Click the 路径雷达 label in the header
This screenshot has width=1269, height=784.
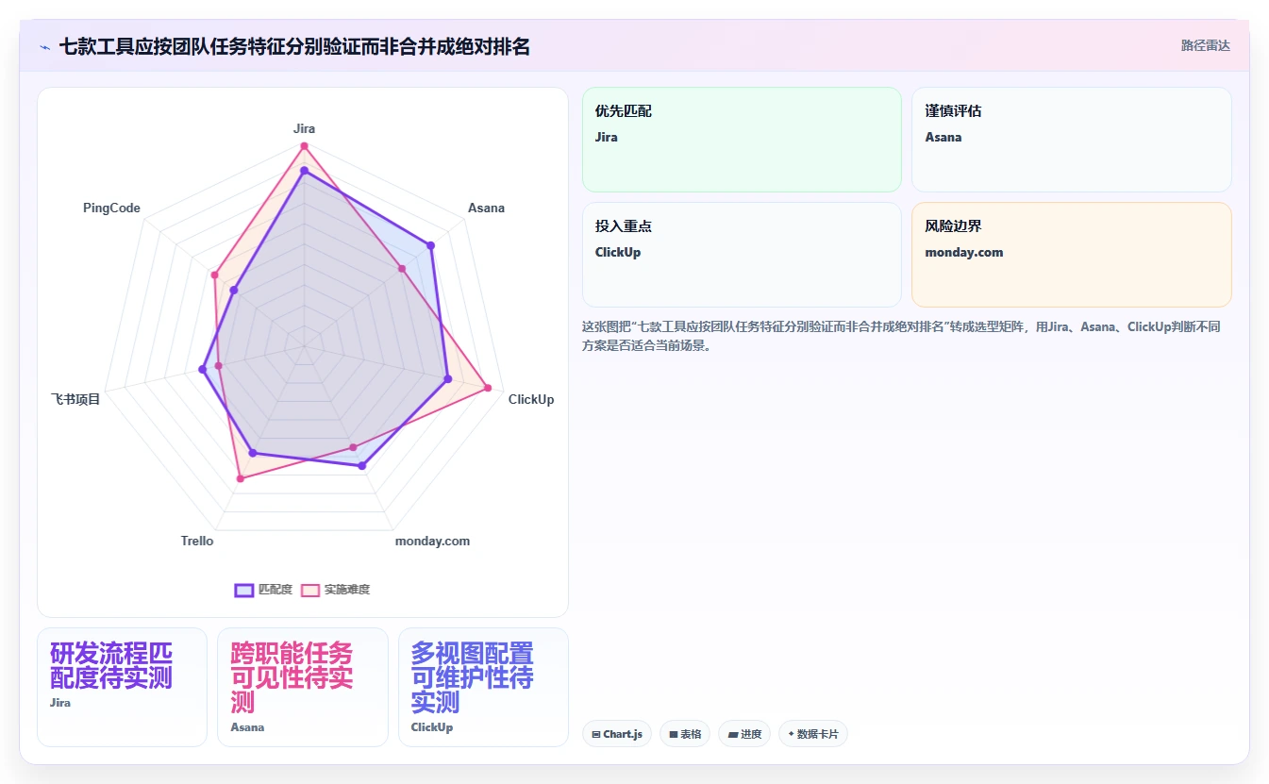tap(1205, 45)
